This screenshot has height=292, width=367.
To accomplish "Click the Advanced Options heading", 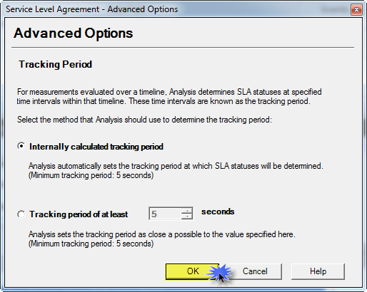I will point(74,33).
